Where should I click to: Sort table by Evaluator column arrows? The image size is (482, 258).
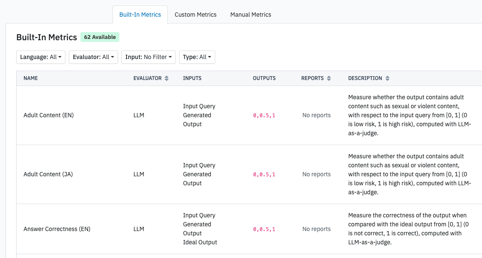[167, 78]
